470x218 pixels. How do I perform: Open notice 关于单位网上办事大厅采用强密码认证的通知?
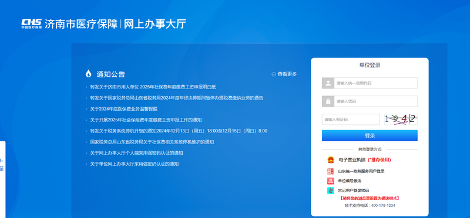click(135, 164)
